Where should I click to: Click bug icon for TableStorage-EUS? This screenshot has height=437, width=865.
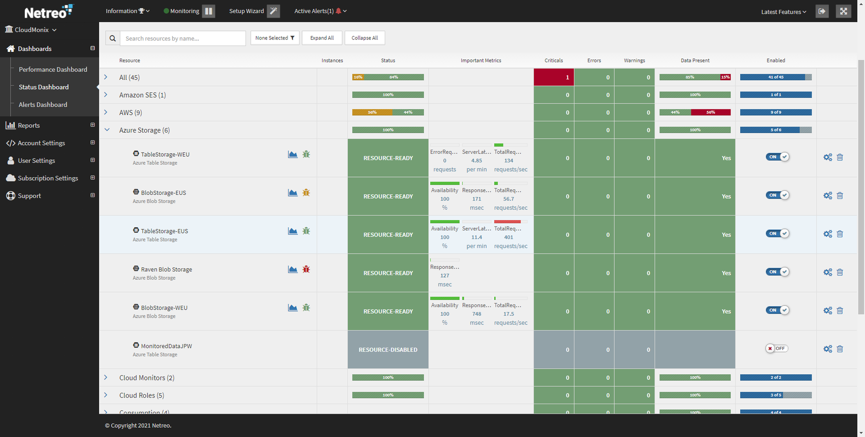(306, 231)
